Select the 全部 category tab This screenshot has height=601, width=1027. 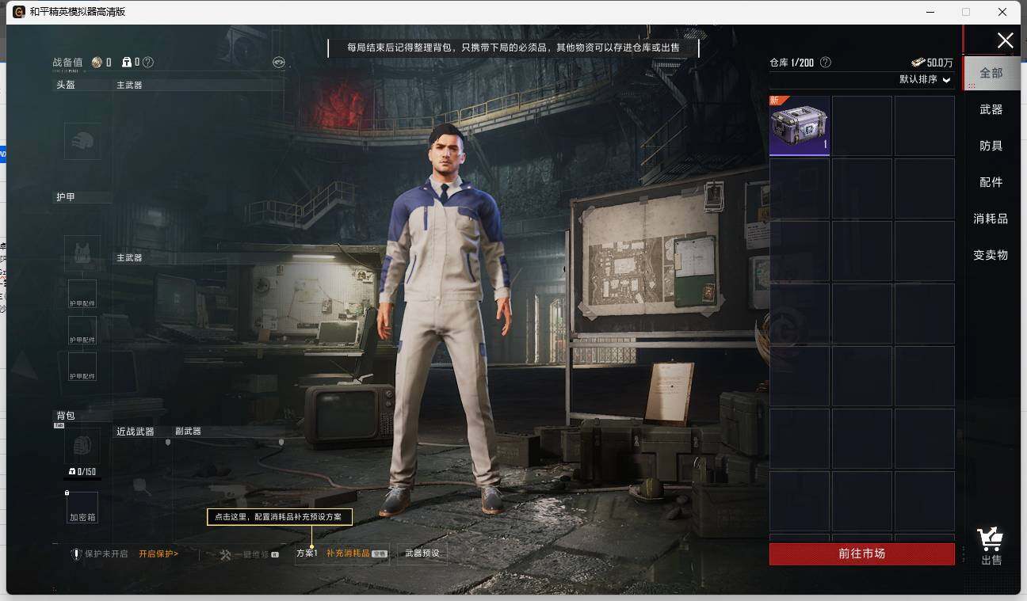point(991,73)
